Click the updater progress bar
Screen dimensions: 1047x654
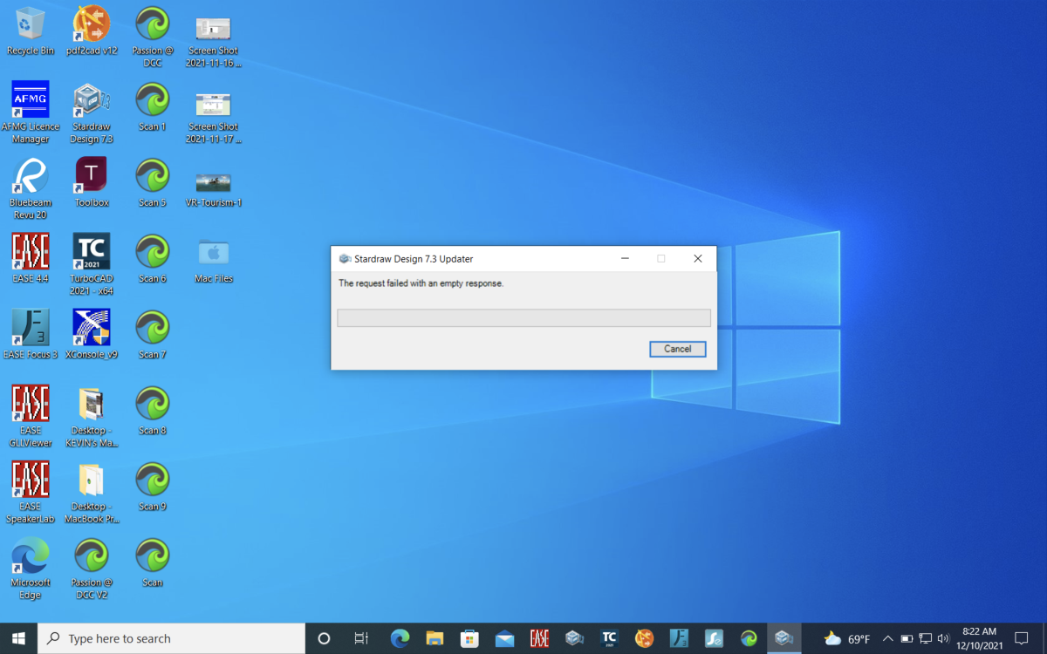coord(523,318)
